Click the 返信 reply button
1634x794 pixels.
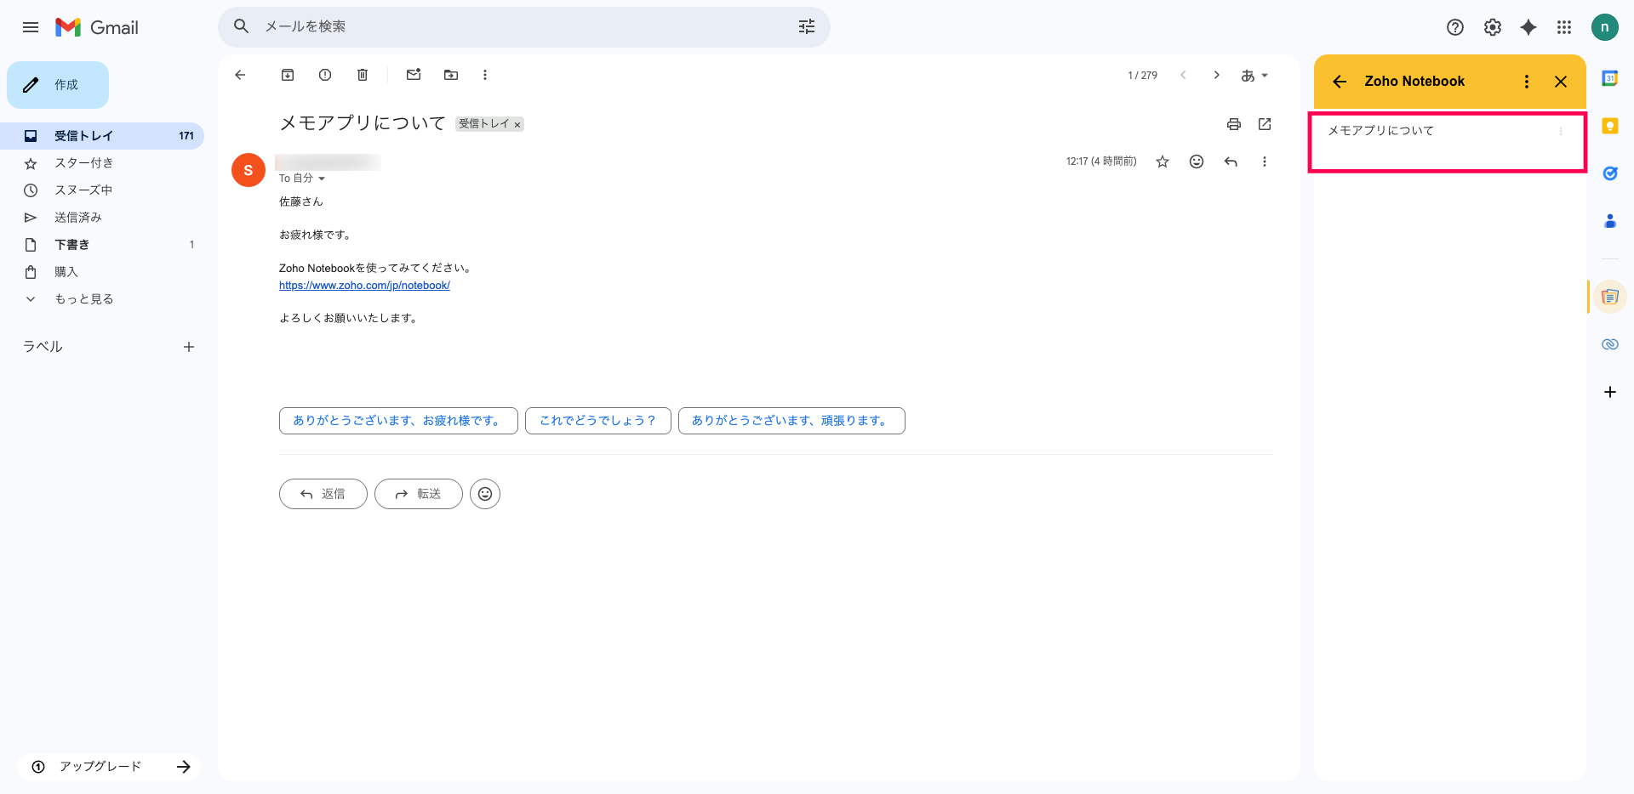(x=323, y=494)
